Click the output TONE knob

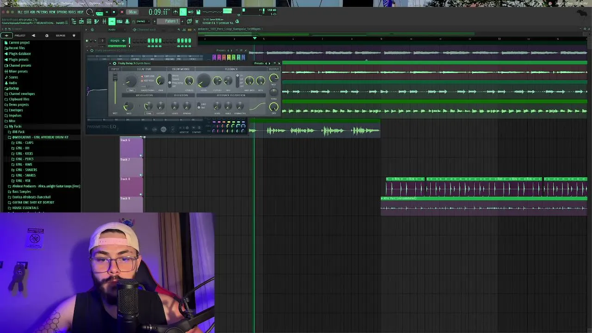coord(274,92)
